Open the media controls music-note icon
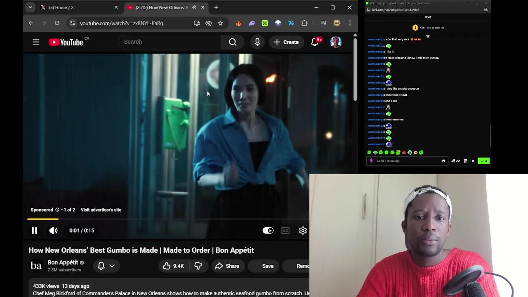528x297 pixels. [323, 23]
